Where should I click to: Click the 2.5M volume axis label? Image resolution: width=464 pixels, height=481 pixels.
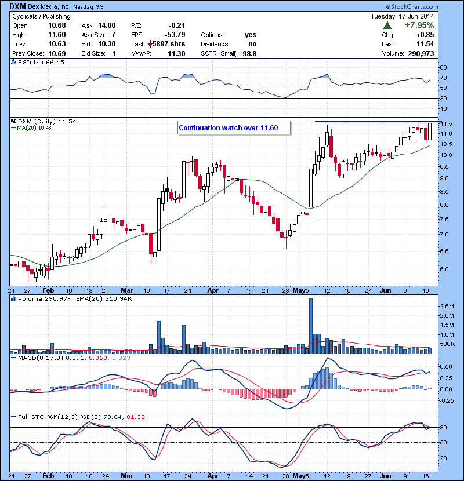coord(447,306)
